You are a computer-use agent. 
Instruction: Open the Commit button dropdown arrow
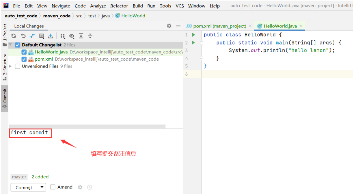42,187
